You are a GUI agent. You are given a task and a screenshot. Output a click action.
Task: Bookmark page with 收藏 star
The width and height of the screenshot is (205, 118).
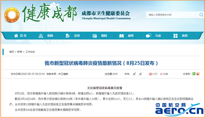pyautogui.click(x=164, y=74)
